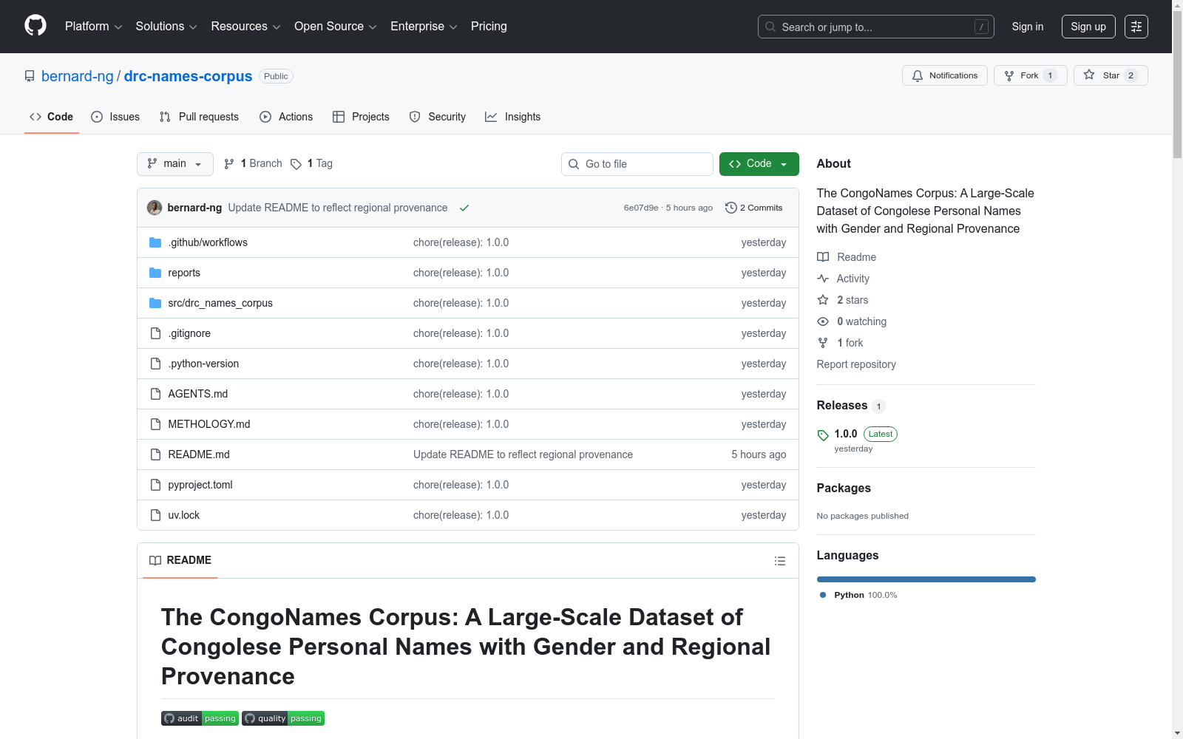Select the README tab above the readme
1183x739 pixels.
[180, 560]
